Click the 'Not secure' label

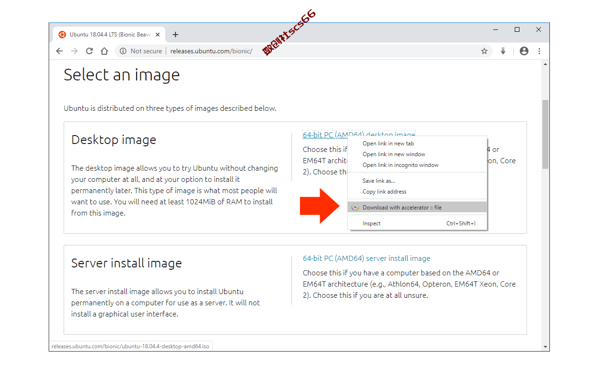click(146, 51)
